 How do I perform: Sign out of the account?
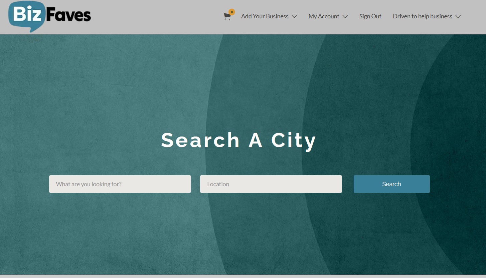(370, 16)
